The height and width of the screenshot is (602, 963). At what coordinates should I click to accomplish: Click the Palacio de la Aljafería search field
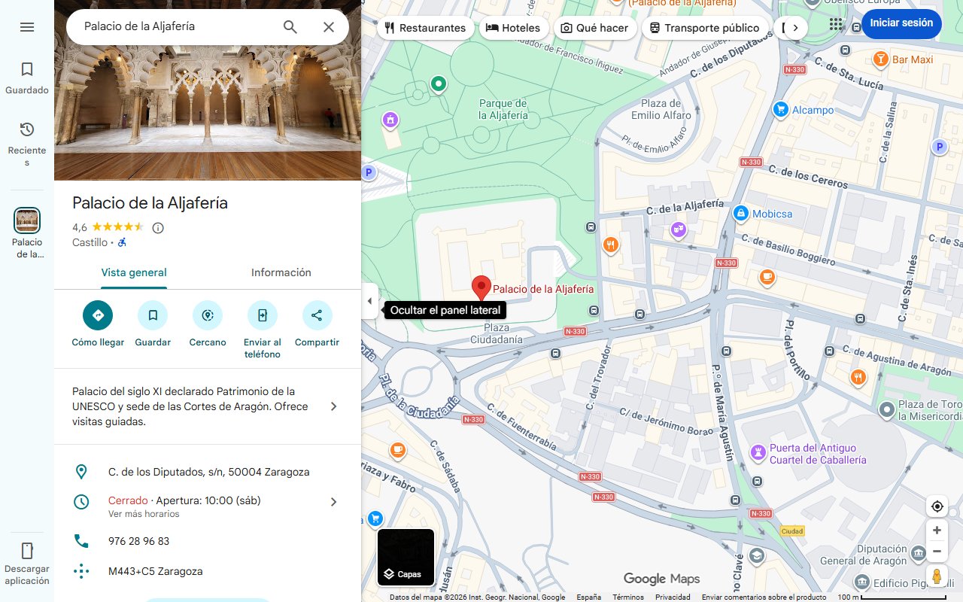177,26
